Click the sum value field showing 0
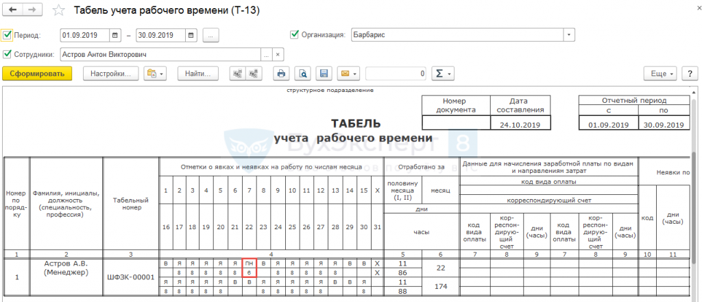702x302 pixels. pyautogui.click(x=396, y=74)
